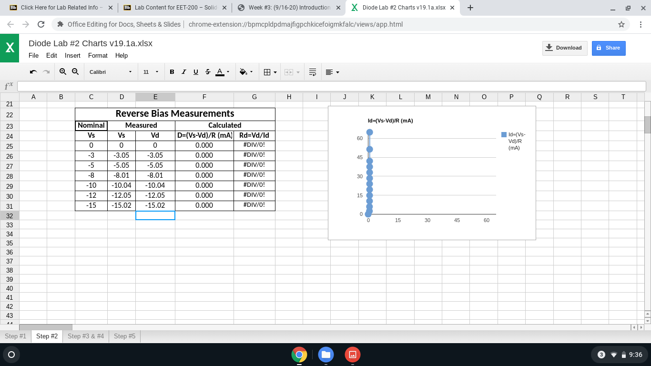The width and height of the screenshot is (651, 366).
Task: Click Rd=Vd/Id header cell
Action: tap(254, 135)
